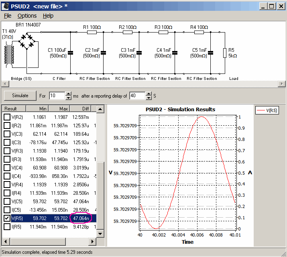The width and height of the screenshot is (287, 257).
Task: Select resistor R2 100Ω symbol
Action: pos(127,33)
